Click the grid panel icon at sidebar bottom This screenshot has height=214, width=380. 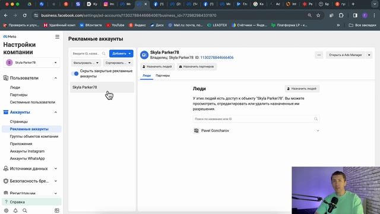(x=57, y=210)
